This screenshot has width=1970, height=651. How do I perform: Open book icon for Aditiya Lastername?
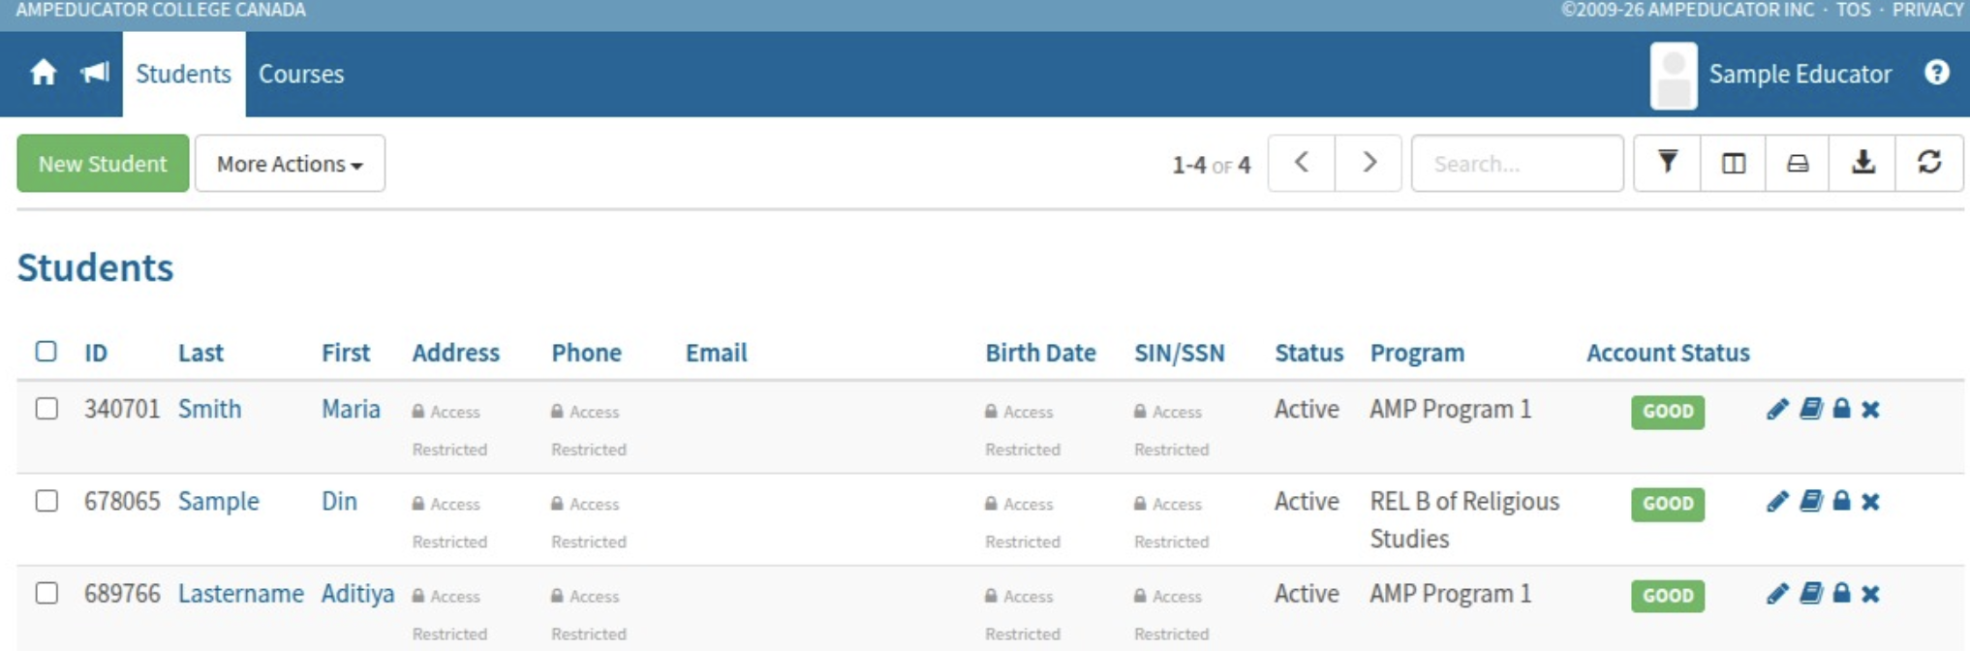(1810, 593)
